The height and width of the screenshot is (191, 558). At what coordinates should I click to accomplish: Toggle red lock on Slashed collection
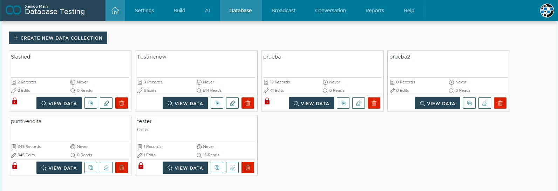(x=15, y=101)
